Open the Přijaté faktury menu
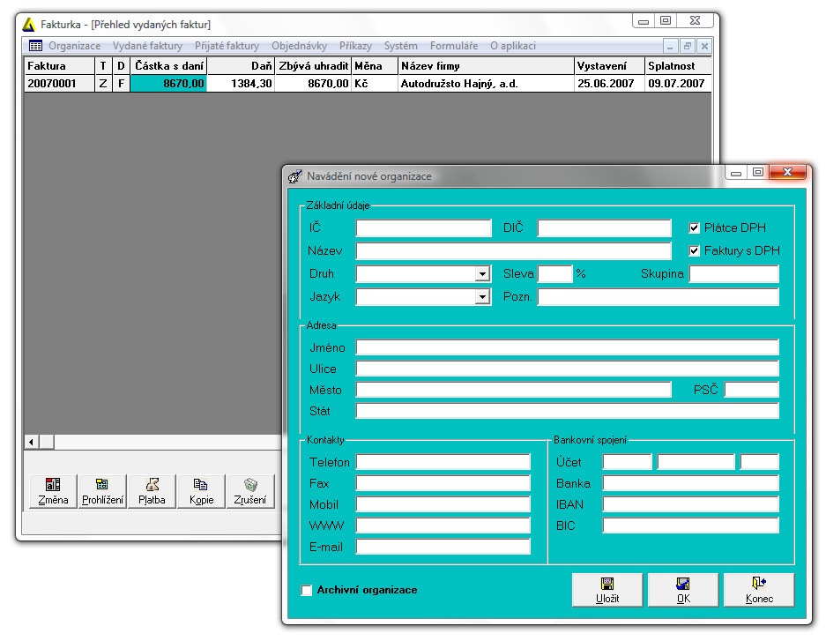 tap(227, 46)
